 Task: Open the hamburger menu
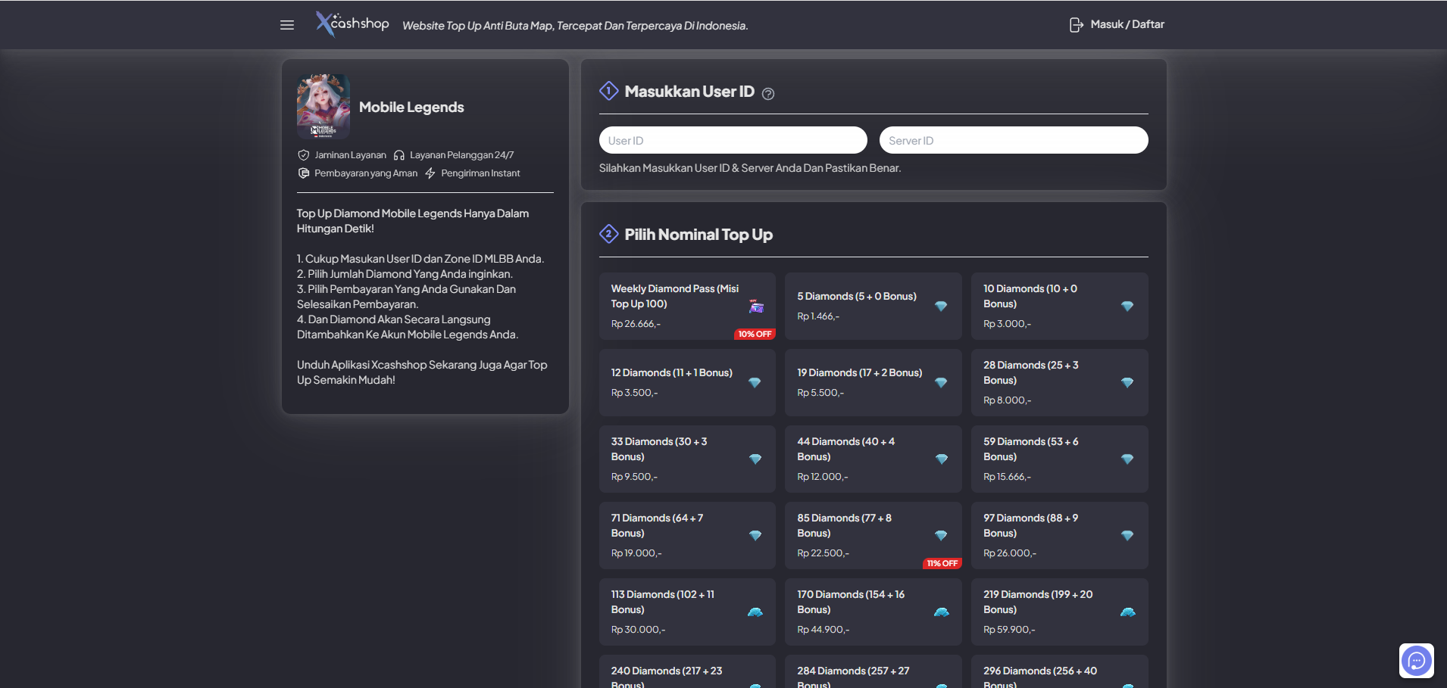[287, 25]
